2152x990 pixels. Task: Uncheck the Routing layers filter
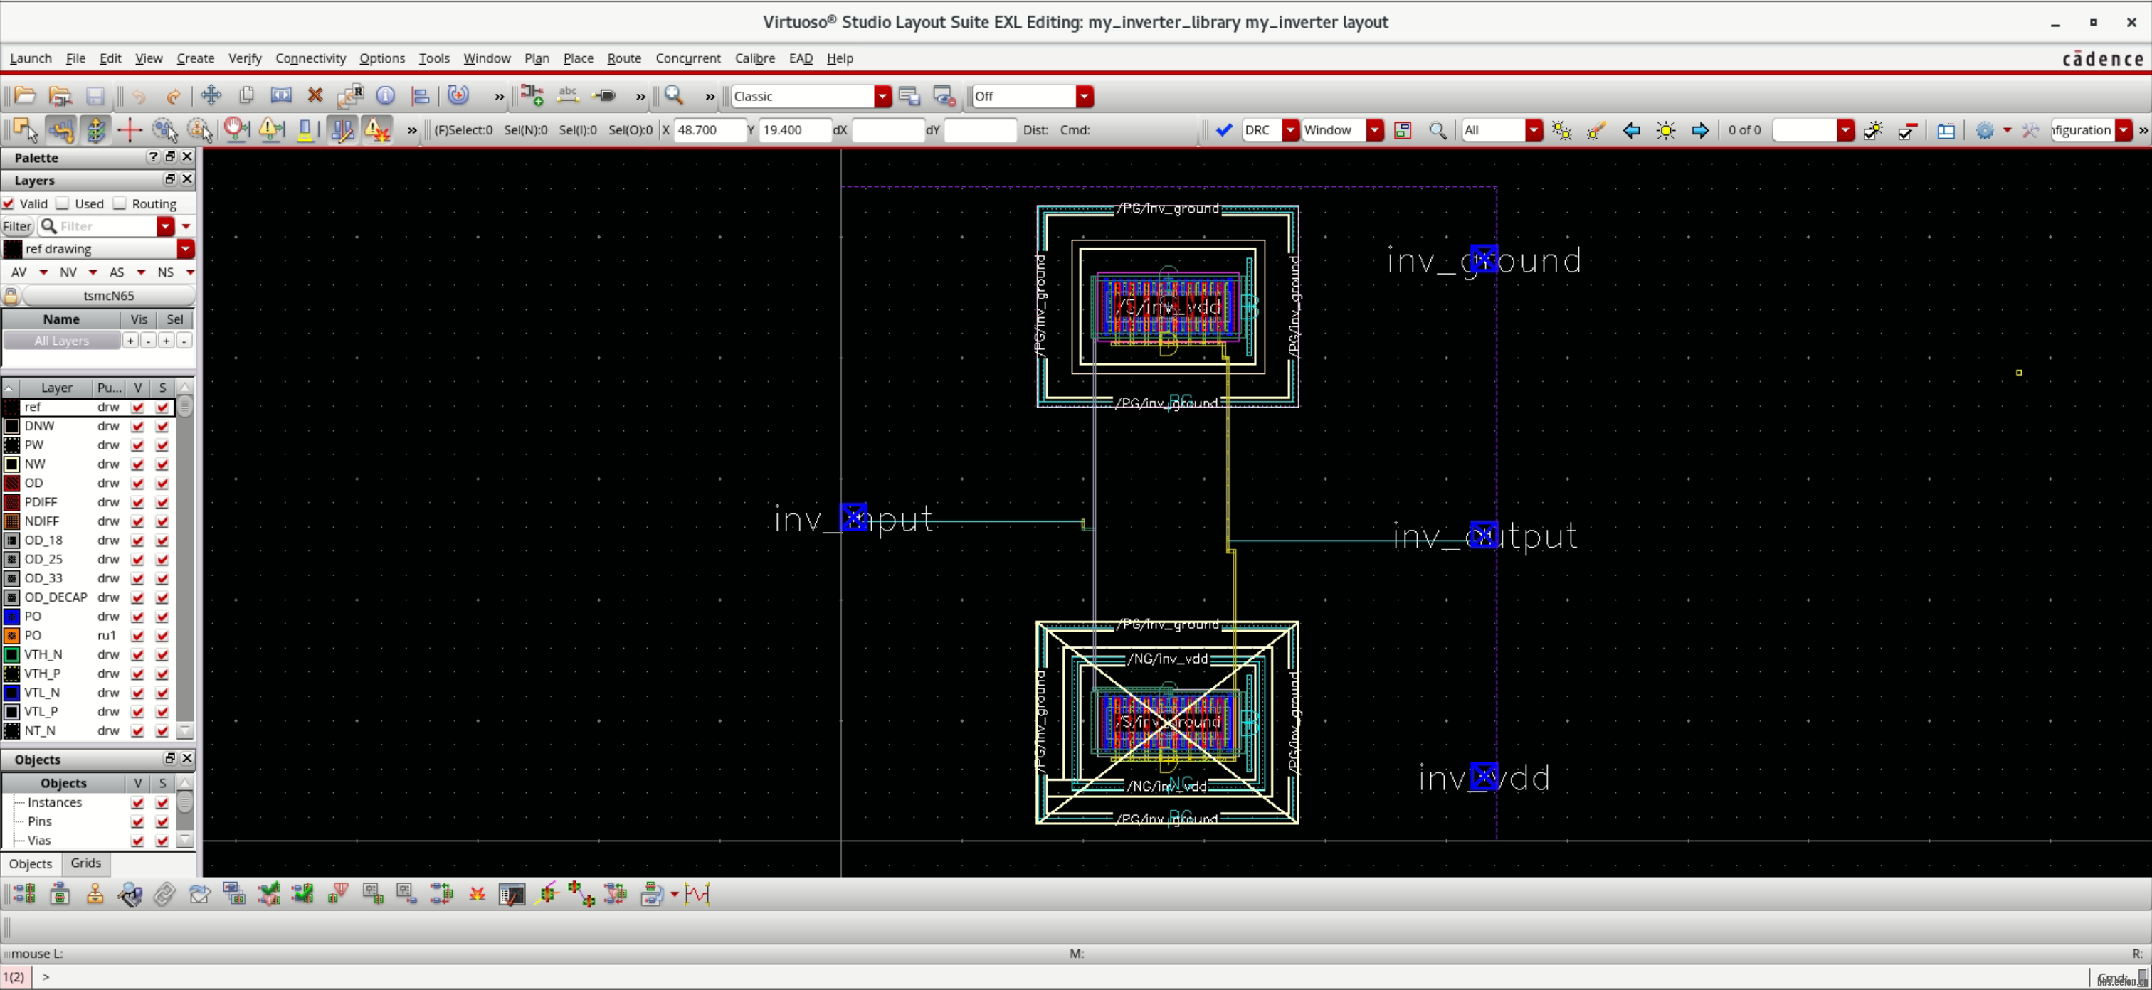(x=120, y=203)
